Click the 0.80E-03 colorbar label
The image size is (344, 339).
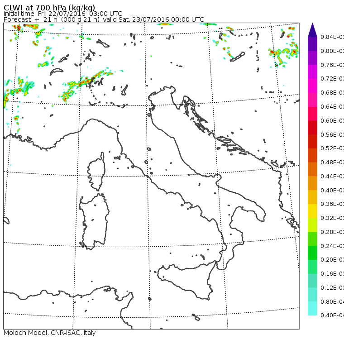(x=332, y=51)
